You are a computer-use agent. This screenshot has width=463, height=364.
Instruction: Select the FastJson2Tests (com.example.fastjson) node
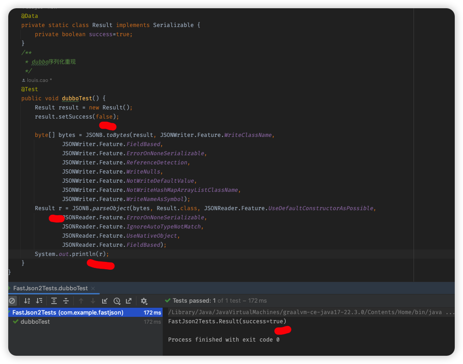coord(69,312)
